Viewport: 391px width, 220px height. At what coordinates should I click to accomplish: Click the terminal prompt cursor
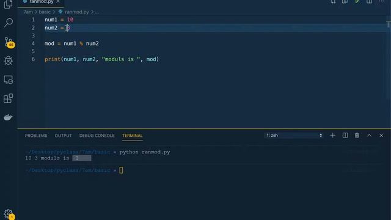(x=121, y=170)
